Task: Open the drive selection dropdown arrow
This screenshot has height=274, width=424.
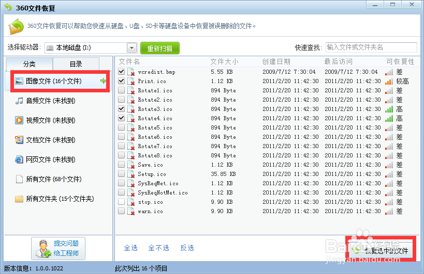Action: coord(131,48)
